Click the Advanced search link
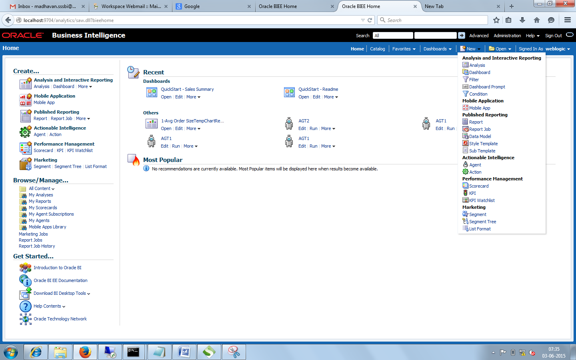The image size is (576, 360). 479,36
